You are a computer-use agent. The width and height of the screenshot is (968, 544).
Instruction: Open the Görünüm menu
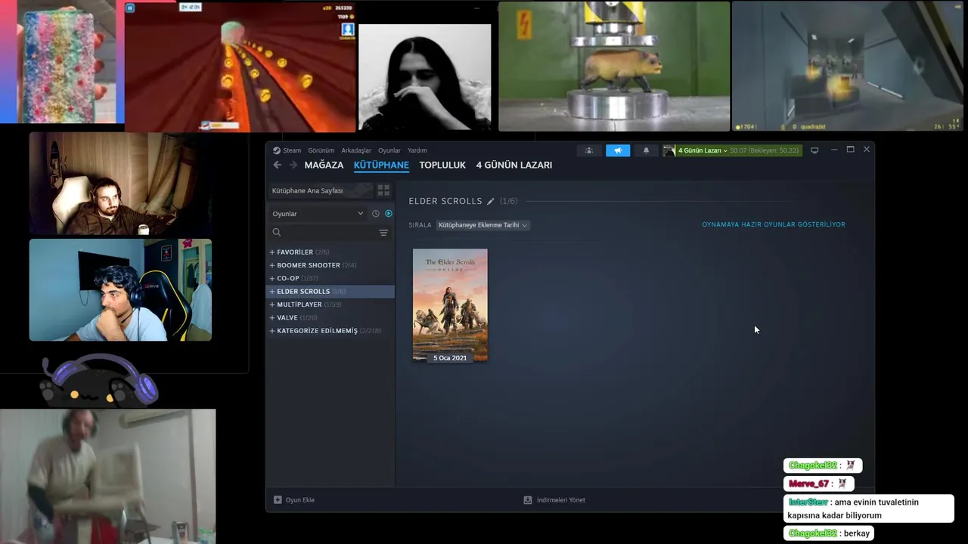tap(321, 150)
